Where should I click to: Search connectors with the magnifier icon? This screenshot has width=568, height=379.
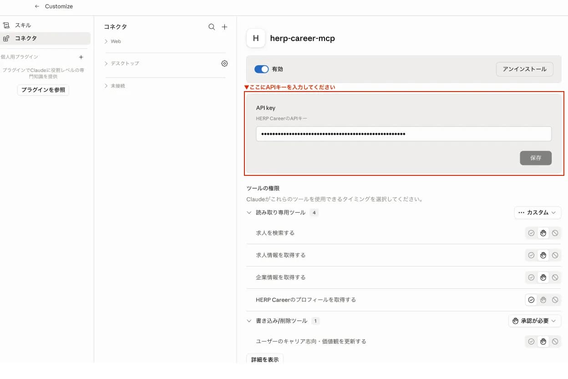pos(212,27)
